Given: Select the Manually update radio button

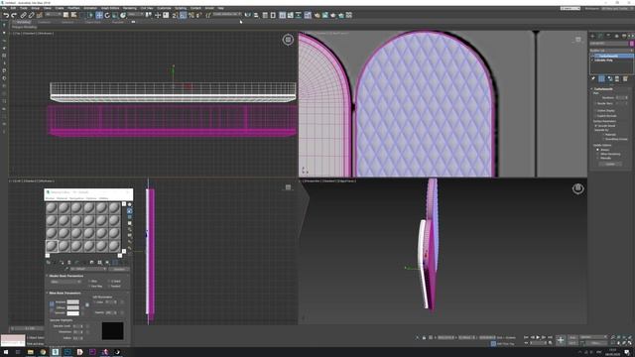Looking at the screenshot, I should (x=597, y=158).
